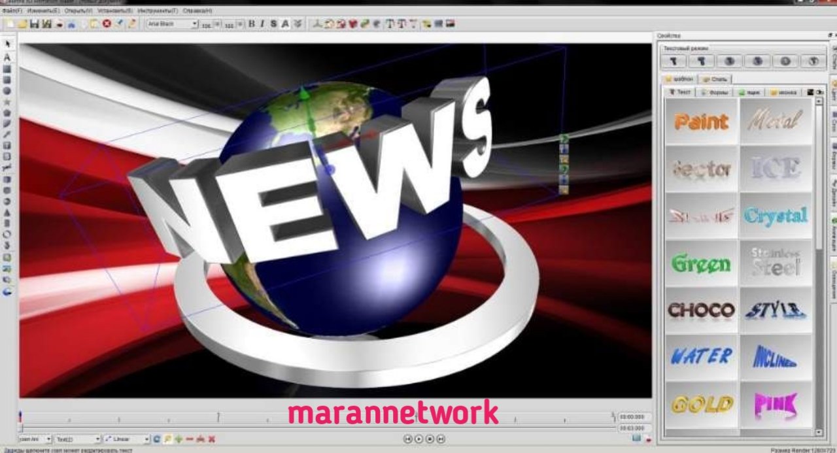The image size is (837, 453).
Task: Open the Формы template sub-tab
Action: (x=715, y=92)
